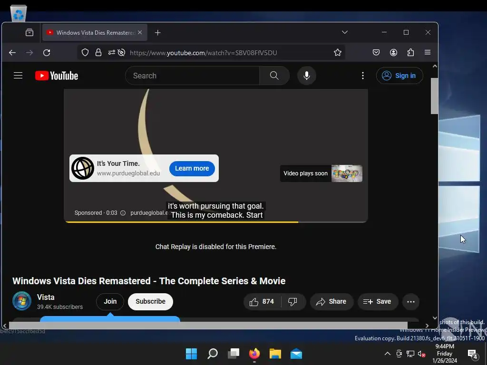
Task: View site security via padlock icon
Action: [x=98, y=52]
